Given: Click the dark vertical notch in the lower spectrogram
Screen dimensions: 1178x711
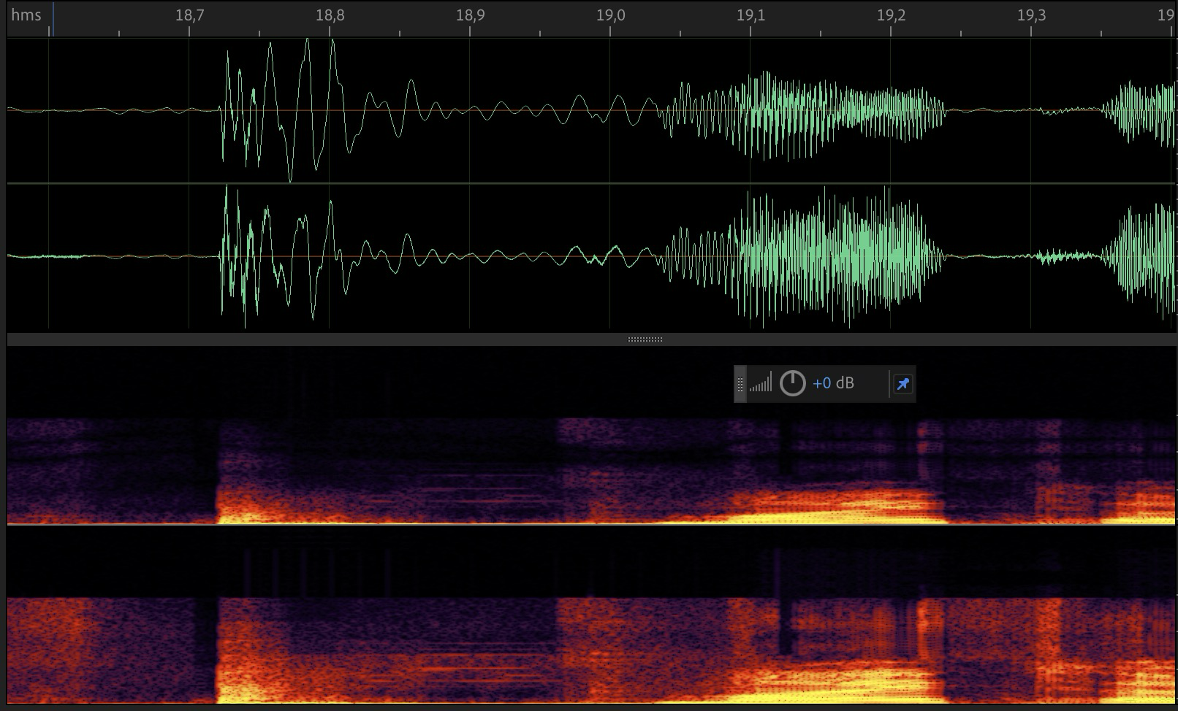Looking at the screenshot, I should [x=785, y=620].
